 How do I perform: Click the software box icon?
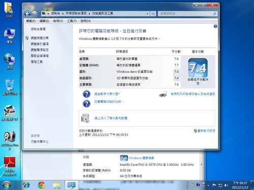tap(86, 118)
